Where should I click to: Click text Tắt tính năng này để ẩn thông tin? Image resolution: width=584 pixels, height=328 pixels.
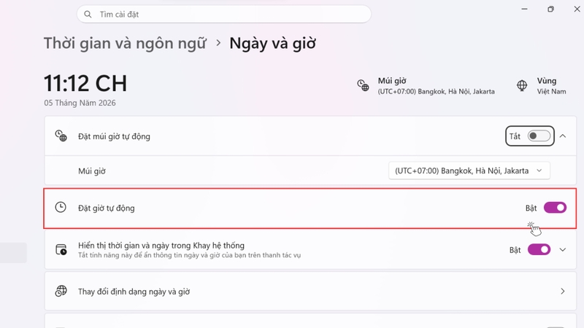point(189,256)
